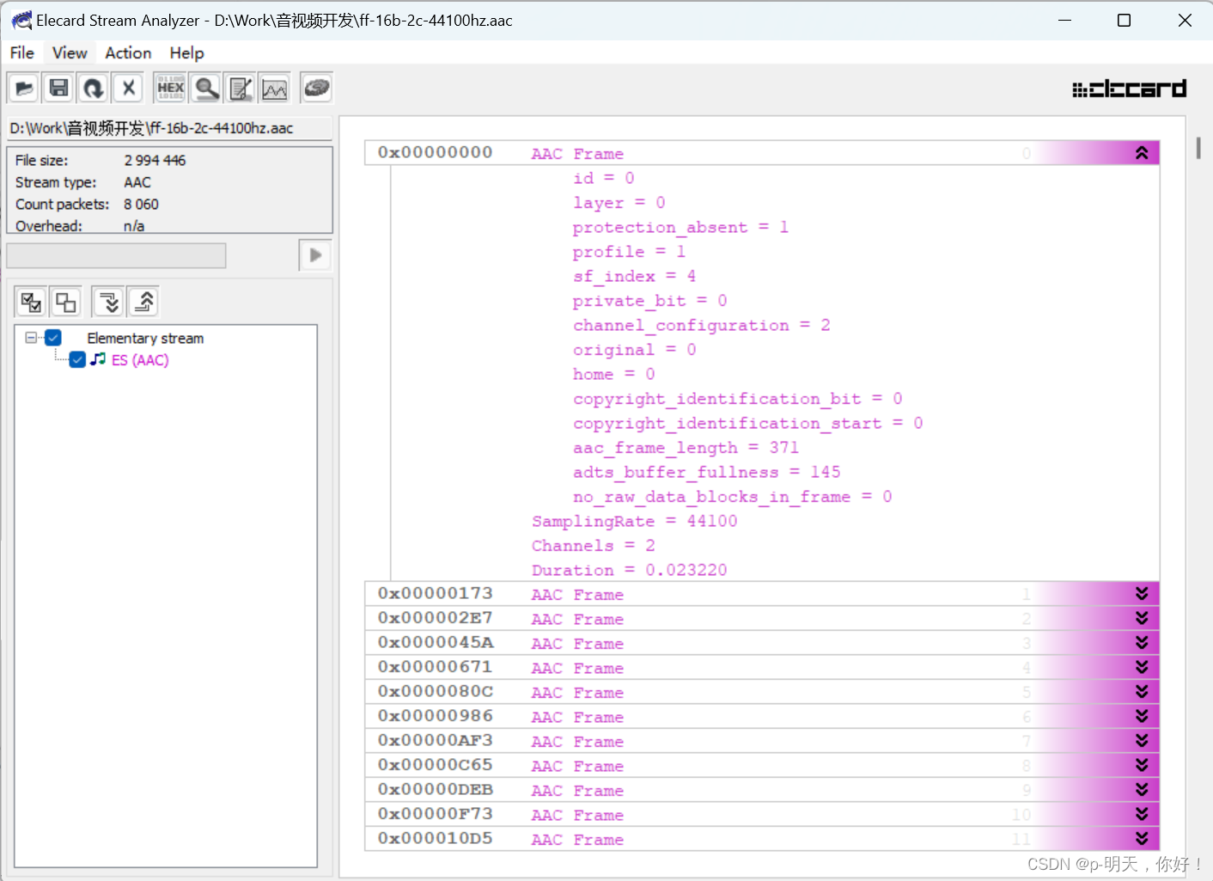Expand the AAC Frame at 0x000010D5
Image resolution: width=1213 pixels, height=881 pixels.
[x=1142, y=839]
